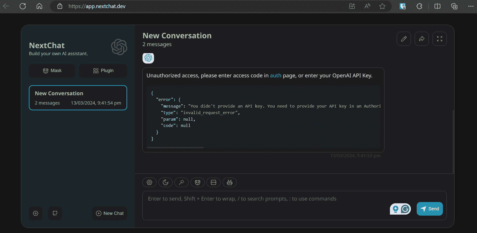
Task: Click the lightbulb suggestion icon in input
Action: pos(395,209)
